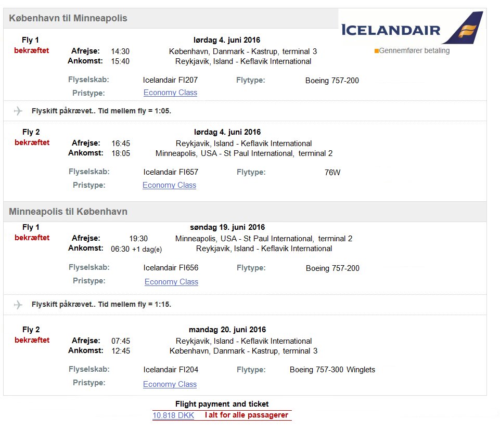500x430 pixels.
Task: Click the date mandag 20. juni 2016
Action: point(227,330)
